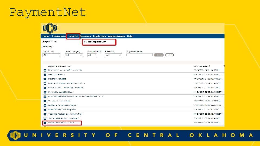Open the Schedule filter dropdown

coord(113,55)
